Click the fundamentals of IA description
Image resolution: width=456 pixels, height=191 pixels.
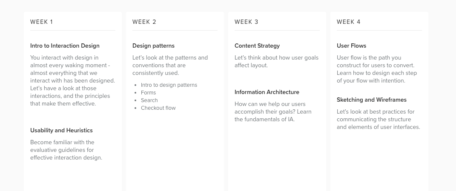[273, 111]
